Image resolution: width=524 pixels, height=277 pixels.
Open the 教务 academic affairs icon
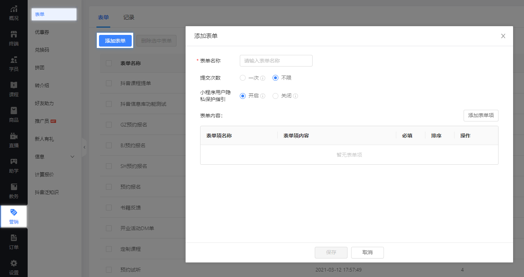14,187
